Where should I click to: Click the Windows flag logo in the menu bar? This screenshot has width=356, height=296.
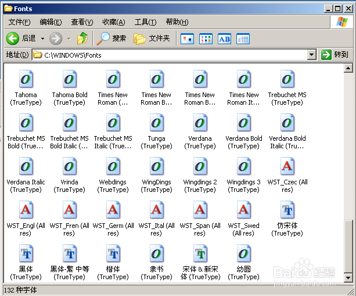click(x=342, y=22)
